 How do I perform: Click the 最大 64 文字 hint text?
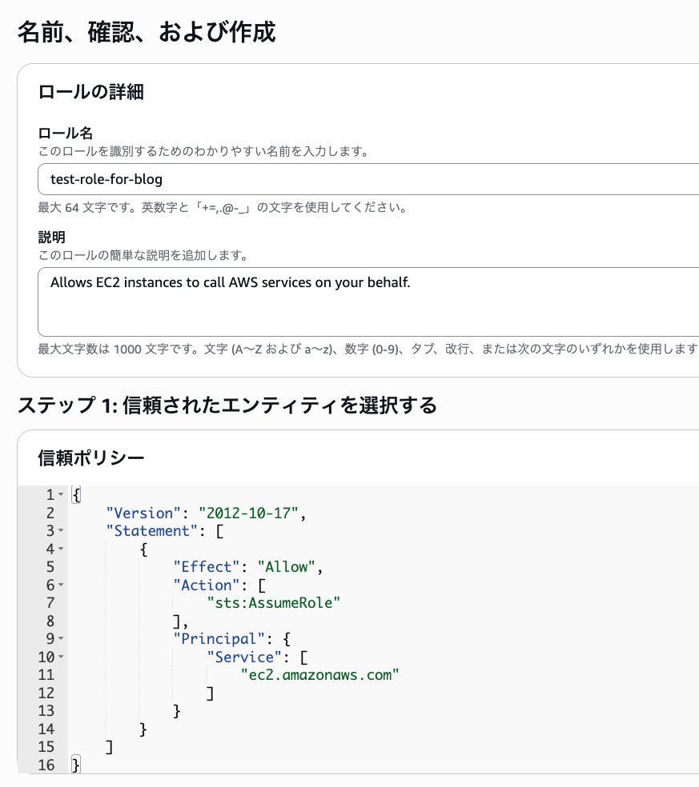223,208
